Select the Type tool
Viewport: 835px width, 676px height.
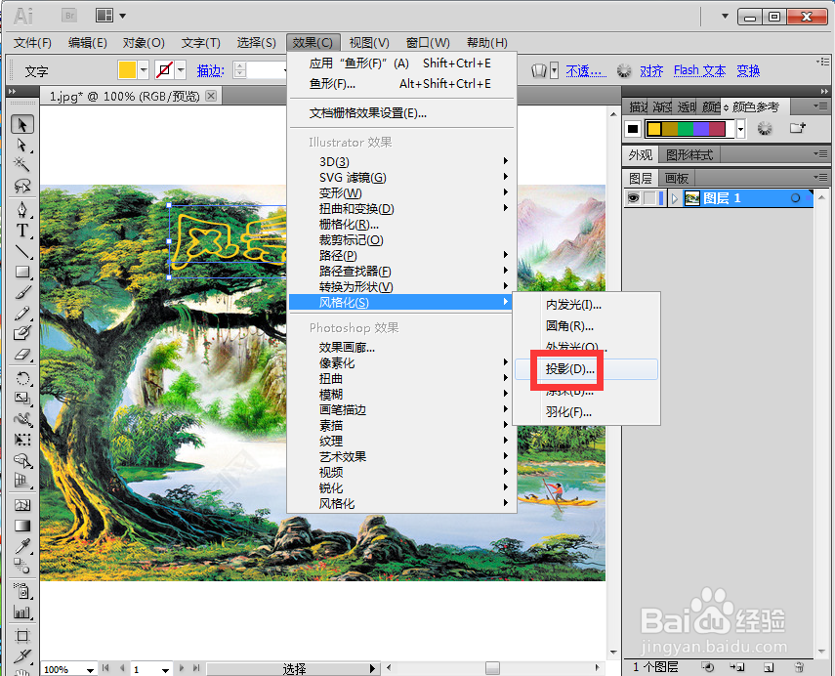[21, 231]
